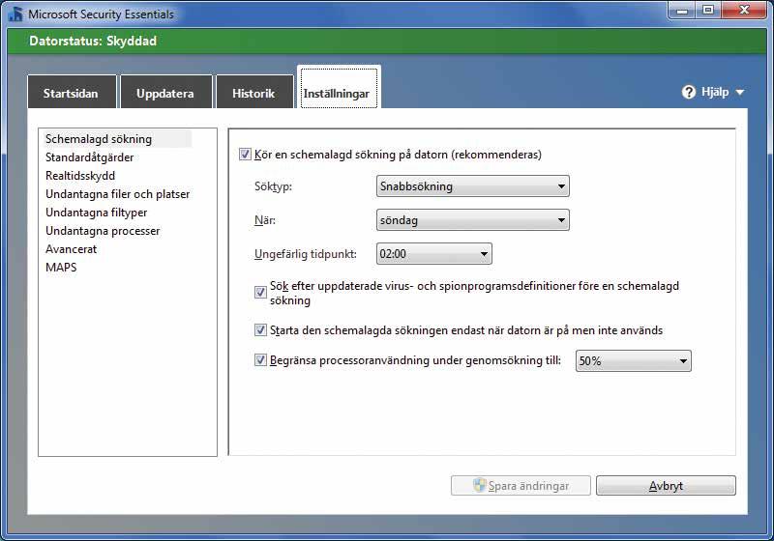Viewport: 774px width, 541px height.
Task: Open the MAPS settings section
Action: pos(61,267)
